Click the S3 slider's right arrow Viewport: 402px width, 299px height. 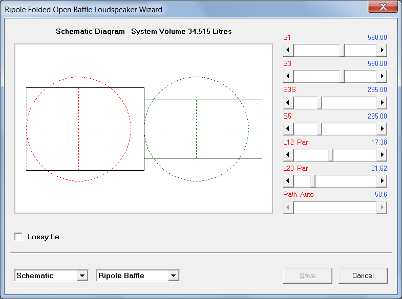point(382,76)
